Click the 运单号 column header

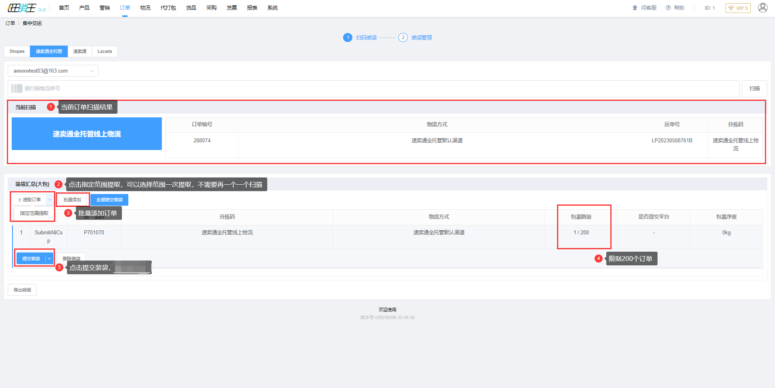pyautogui.click(x=672, y=125)
